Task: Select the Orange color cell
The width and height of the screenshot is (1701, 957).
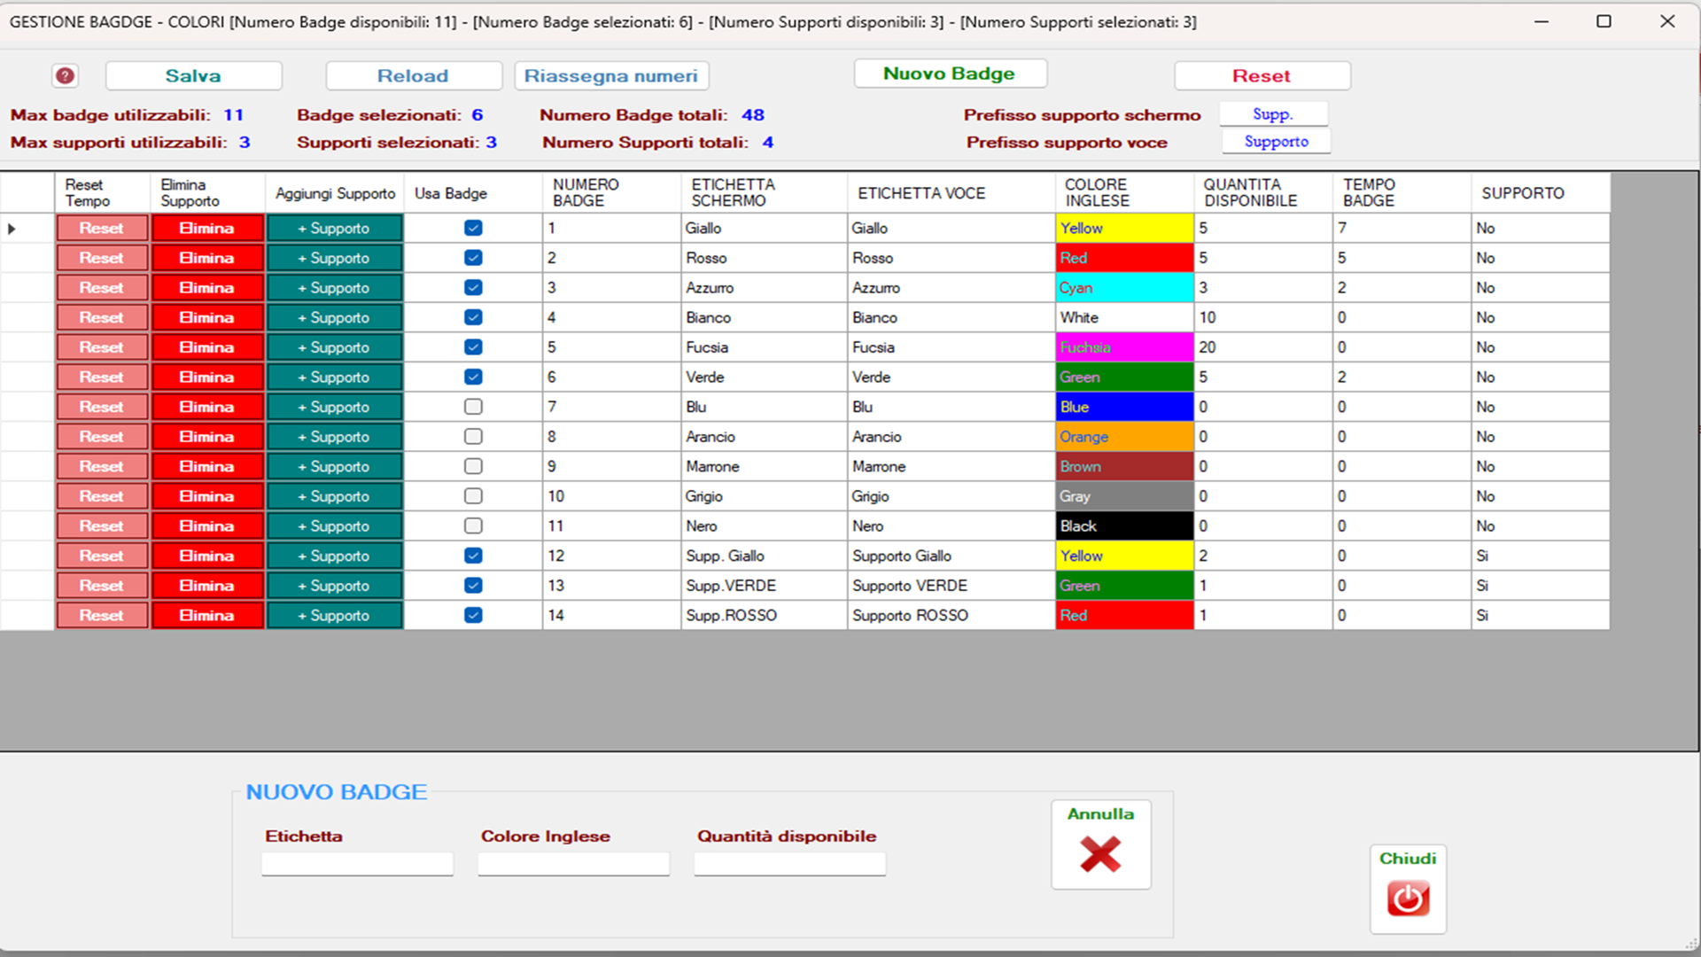Action: pos(1123,437)
